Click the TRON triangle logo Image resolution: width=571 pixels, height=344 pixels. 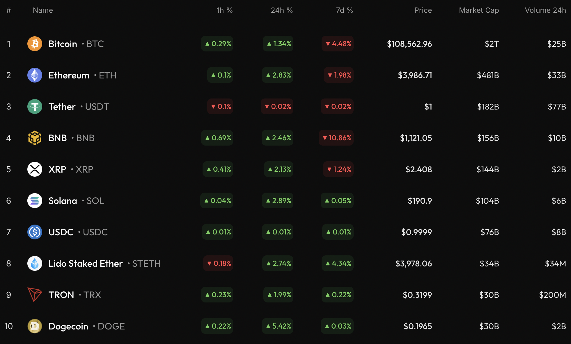(35, 295)
